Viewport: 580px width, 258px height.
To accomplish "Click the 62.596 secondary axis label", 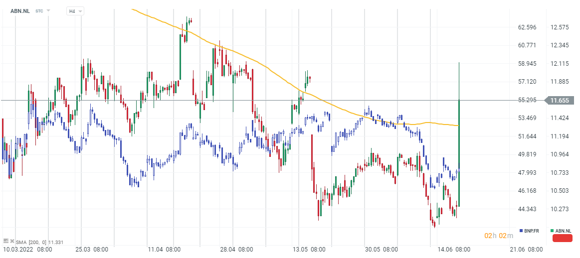I will click(527, 27).
